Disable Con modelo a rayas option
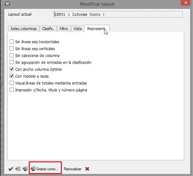 click(11, 76)
